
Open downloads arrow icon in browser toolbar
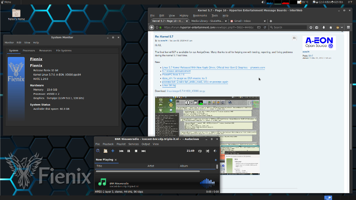click(x=324, y=27)
